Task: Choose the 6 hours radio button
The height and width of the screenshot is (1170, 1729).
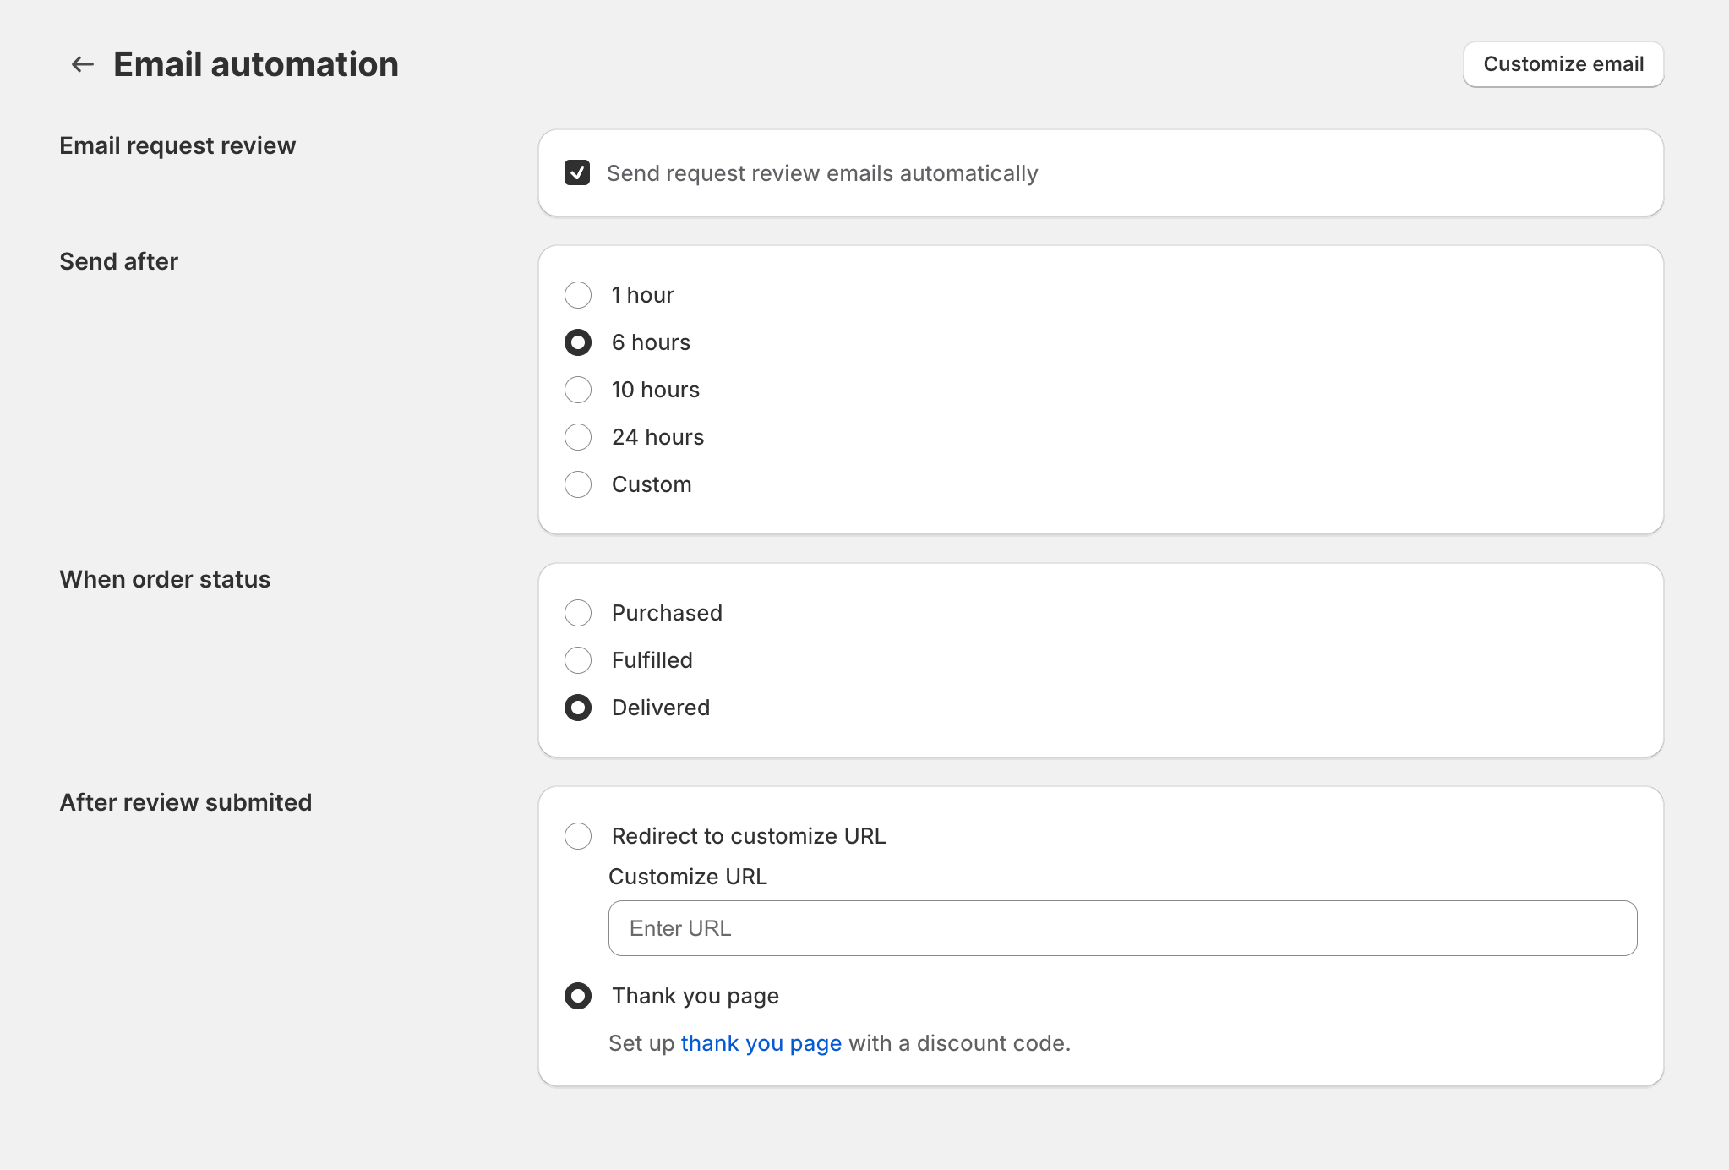Action: click(578, 342)
